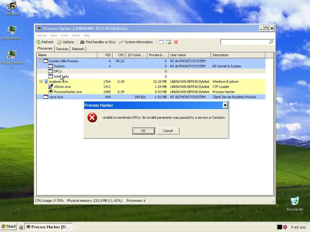Collapse the explorer.exe tree node

tap(41, 82)
